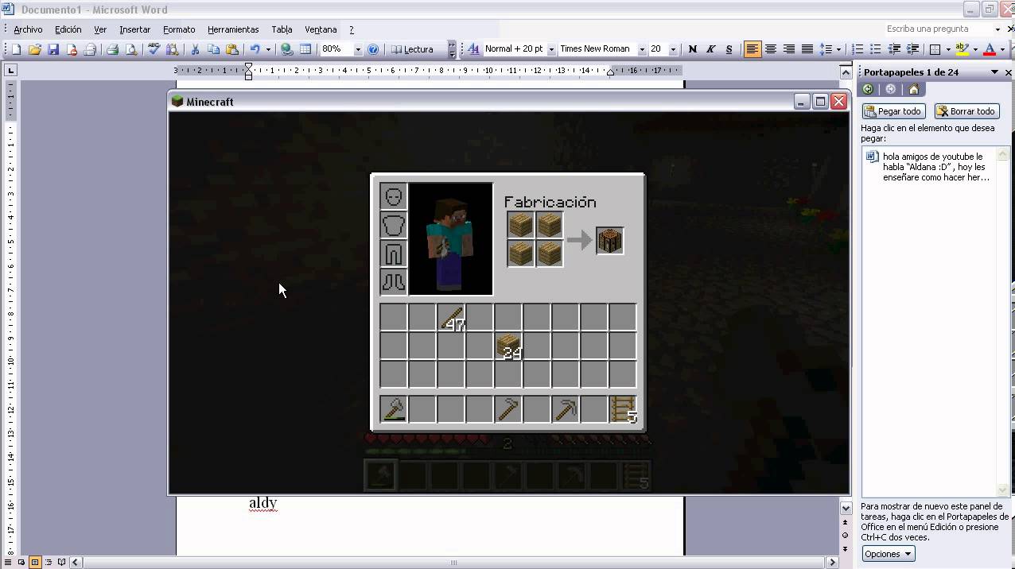Go to task pane home icon
The image size is (1015, 569).
pyautogui.click(x=914, y=90)
